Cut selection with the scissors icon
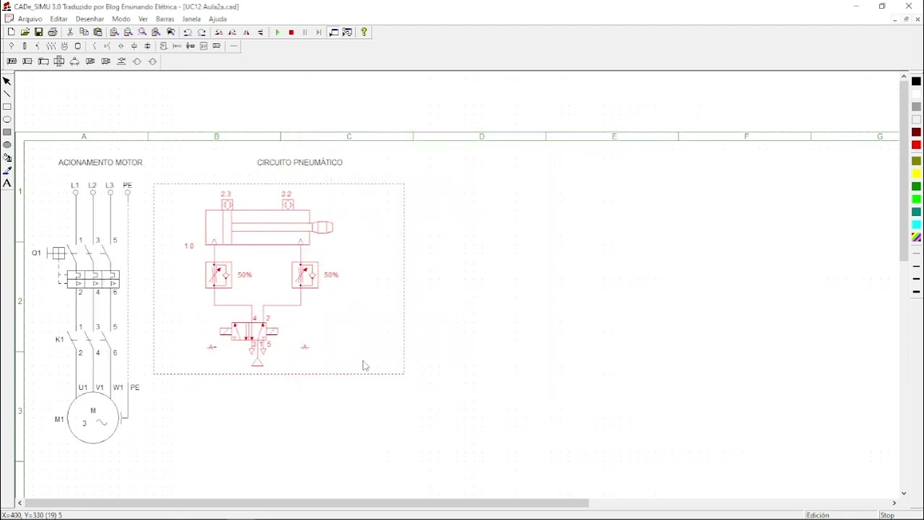Viewport: 924px width, 520px height. coord(70,32)
